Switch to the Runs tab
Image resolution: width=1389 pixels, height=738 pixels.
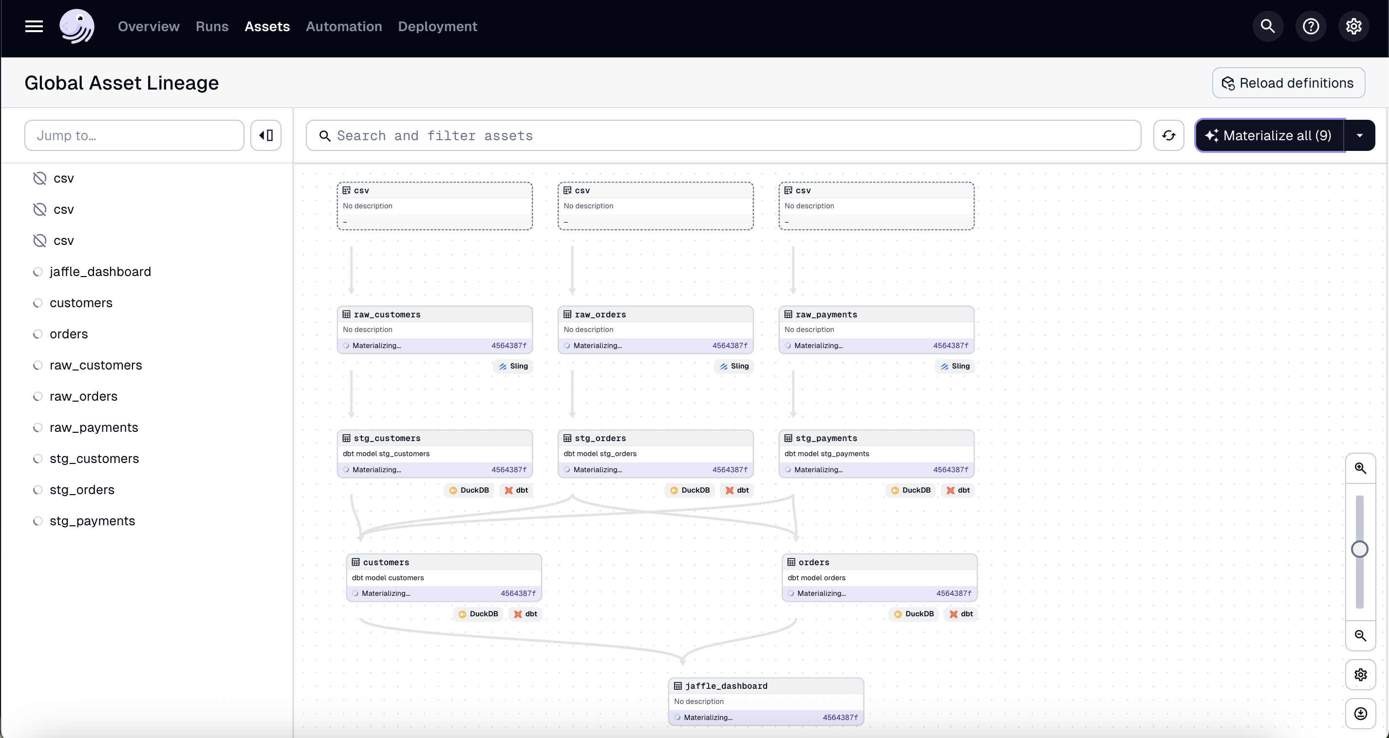click(211, 26)
